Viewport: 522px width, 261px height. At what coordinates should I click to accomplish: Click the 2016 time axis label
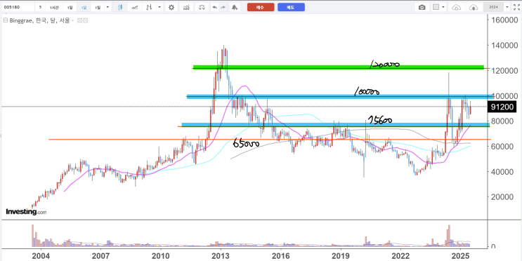point(280,256)
